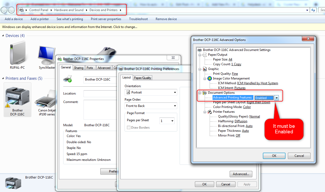Click Add a device in toolbar
The image size is (325, 192).
(x=14, y=19)
